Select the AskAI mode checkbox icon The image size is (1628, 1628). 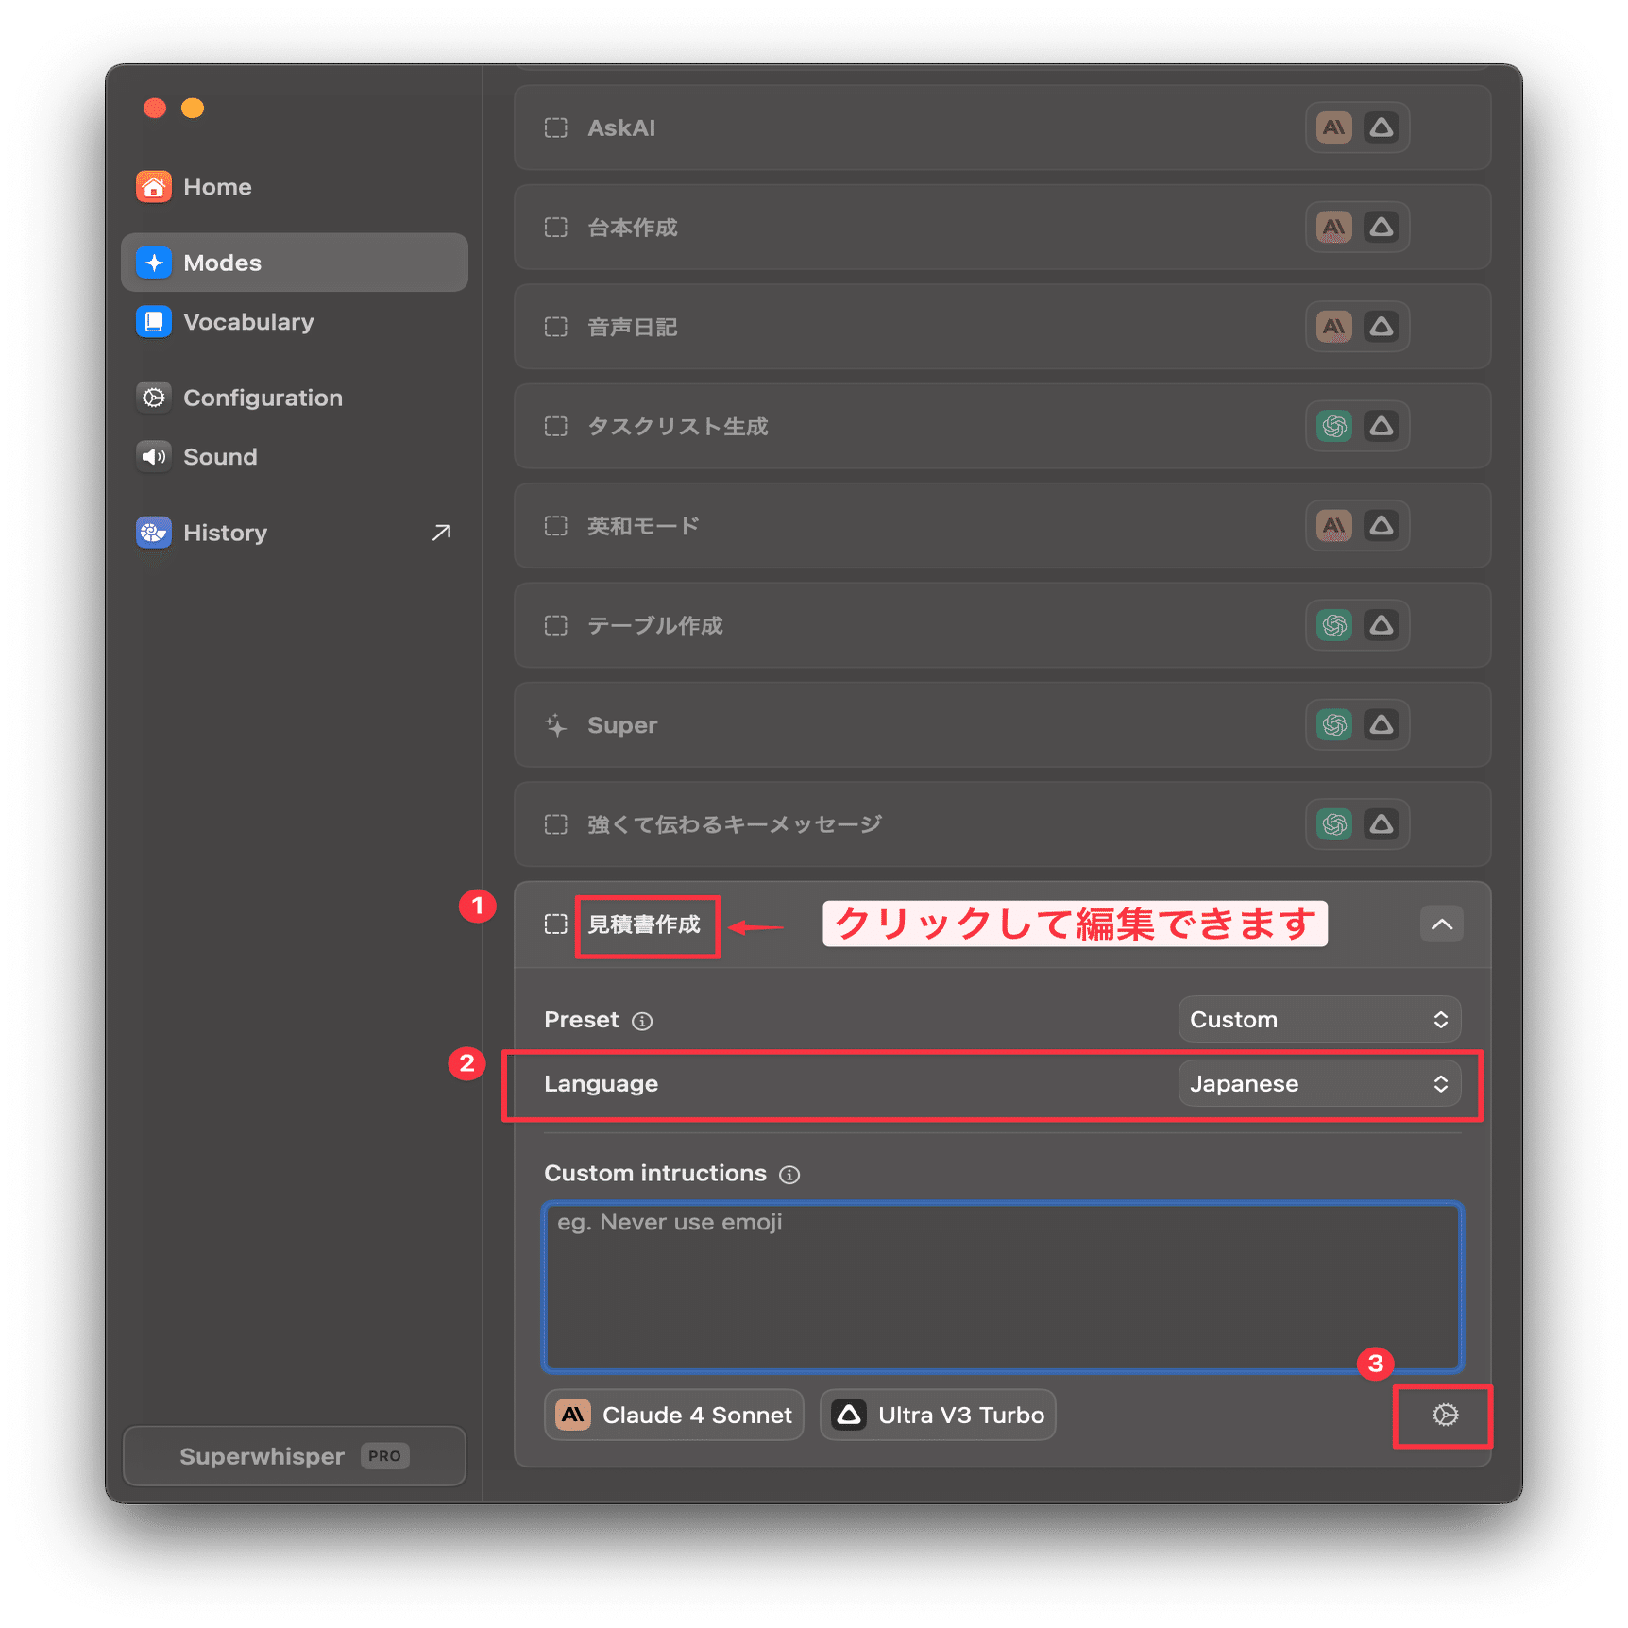(556, 127)
